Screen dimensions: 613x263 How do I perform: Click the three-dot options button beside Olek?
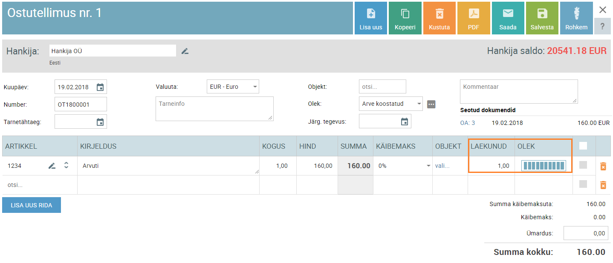(431, 104)
